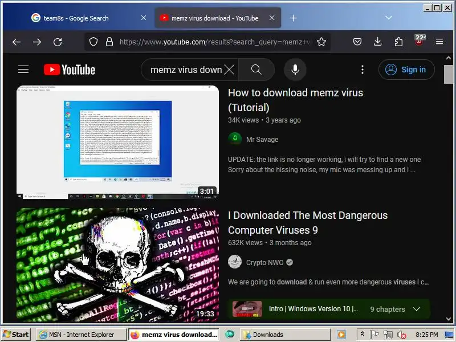Screen dimensions: 456x342
Task: Click the network tray icon
Action: [388, 335]
